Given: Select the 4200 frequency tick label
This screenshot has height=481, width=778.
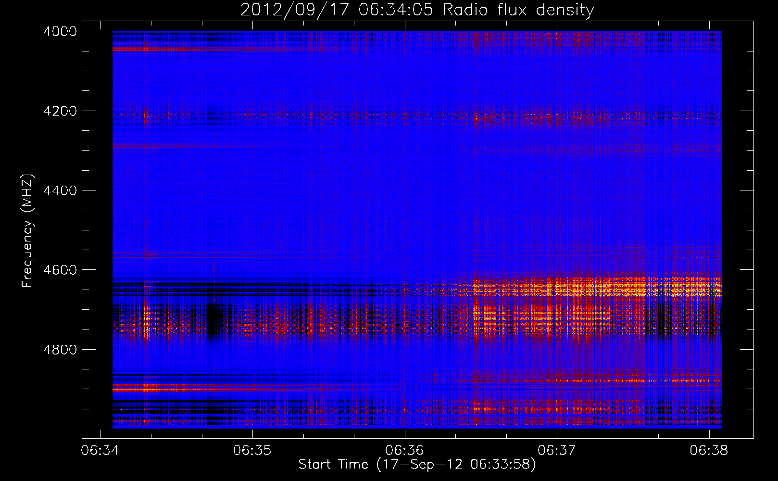Looking at the screenshot, I should pos(60,111).
